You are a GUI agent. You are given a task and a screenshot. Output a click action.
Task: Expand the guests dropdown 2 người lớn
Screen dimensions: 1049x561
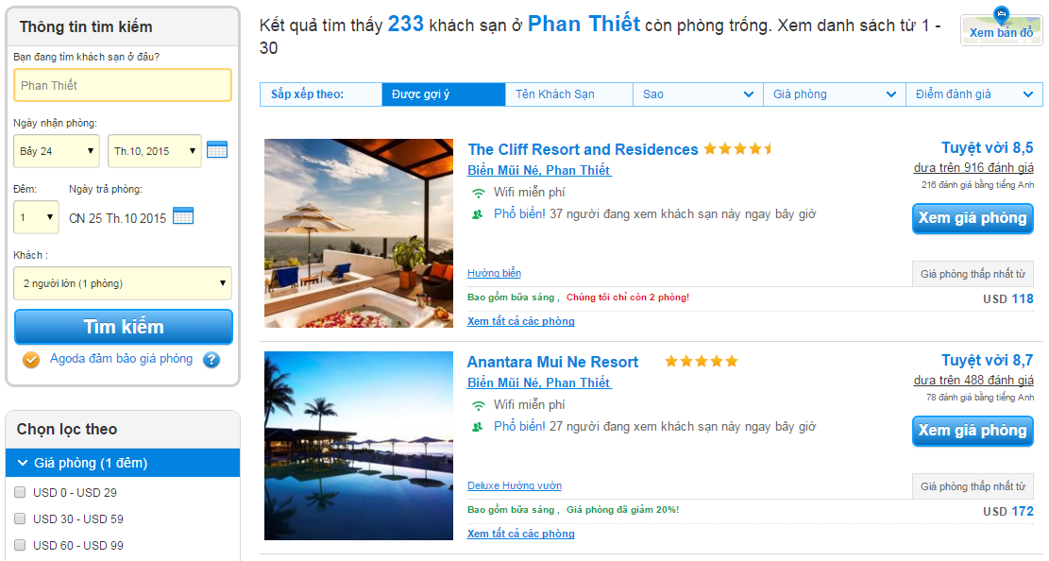[123, 282]
